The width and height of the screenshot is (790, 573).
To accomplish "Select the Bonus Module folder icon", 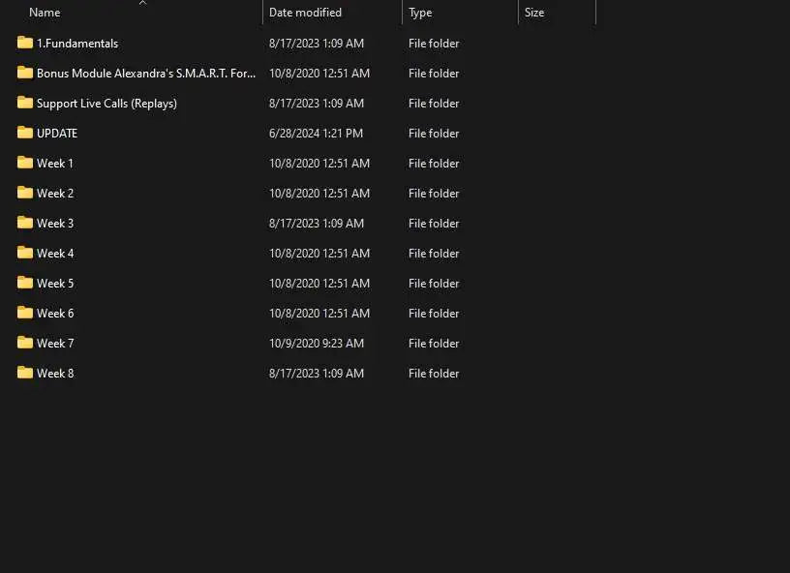I will pyautogui.click(x=25, y=73).
